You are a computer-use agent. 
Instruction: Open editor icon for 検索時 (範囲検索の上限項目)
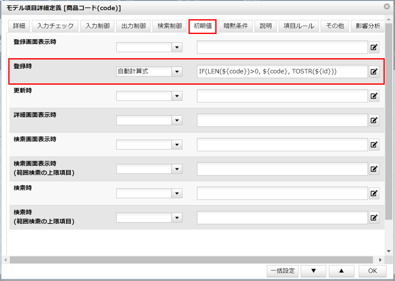point(374,218)
